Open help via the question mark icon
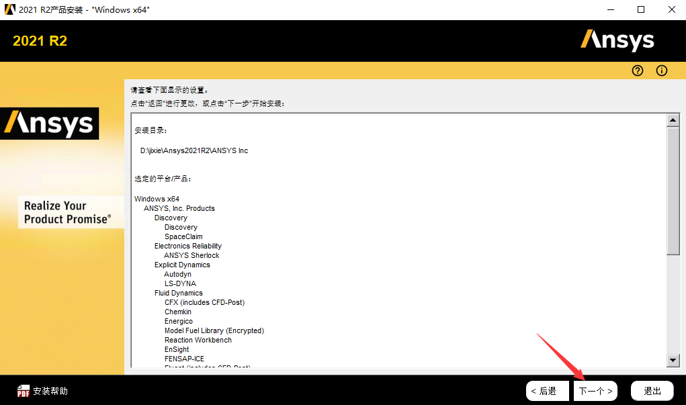 pos(637,70)
